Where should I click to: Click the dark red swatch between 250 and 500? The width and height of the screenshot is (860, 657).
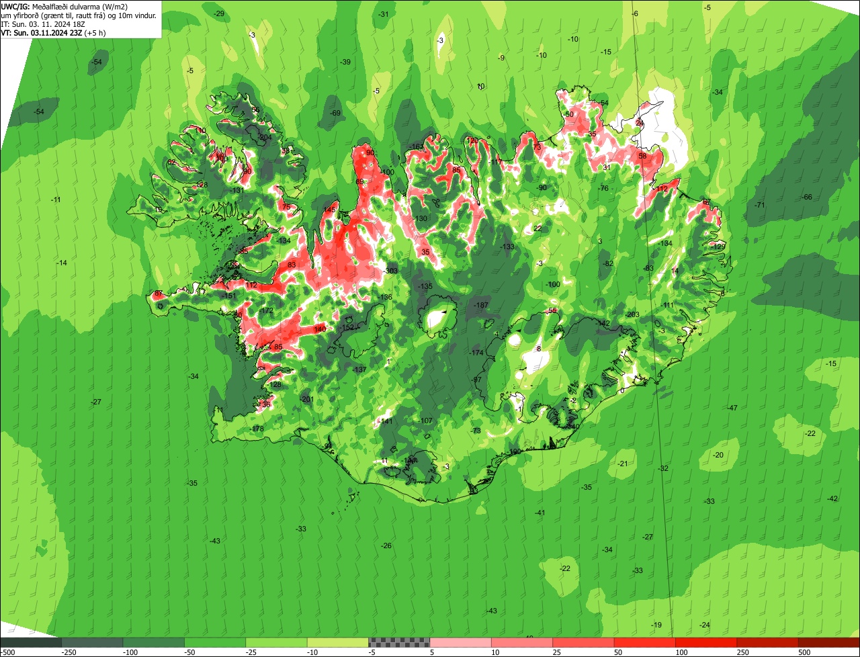click(768, 642)
